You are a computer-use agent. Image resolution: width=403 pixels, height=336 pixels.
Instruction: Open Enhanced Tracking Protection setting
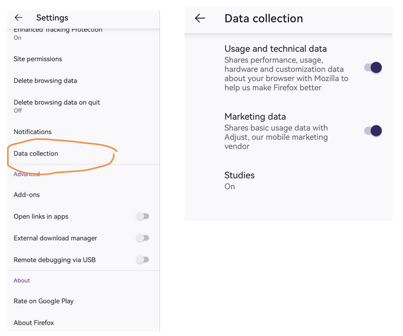83,34
